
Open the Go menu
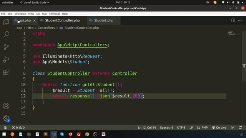(x=38, y=14)
